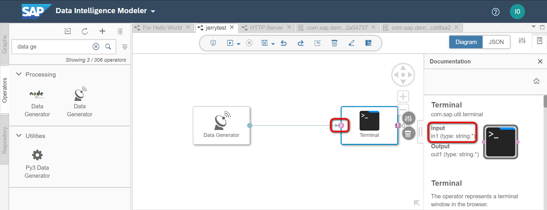Click the documentation panel splitter handle
The width and height of the screenshot is (547, 210).
point(420,132)
